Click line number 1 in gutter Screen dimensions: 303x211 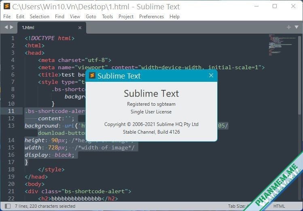click(13, 38)
